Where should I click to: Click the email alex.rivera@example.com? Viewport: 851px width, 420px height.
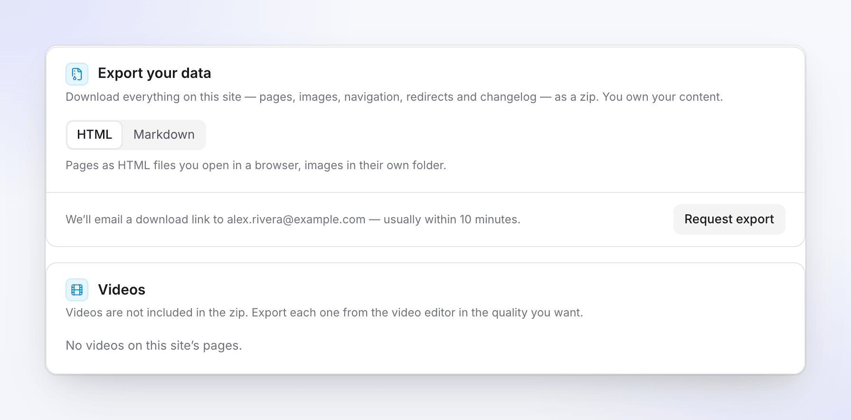click(296, 220)
